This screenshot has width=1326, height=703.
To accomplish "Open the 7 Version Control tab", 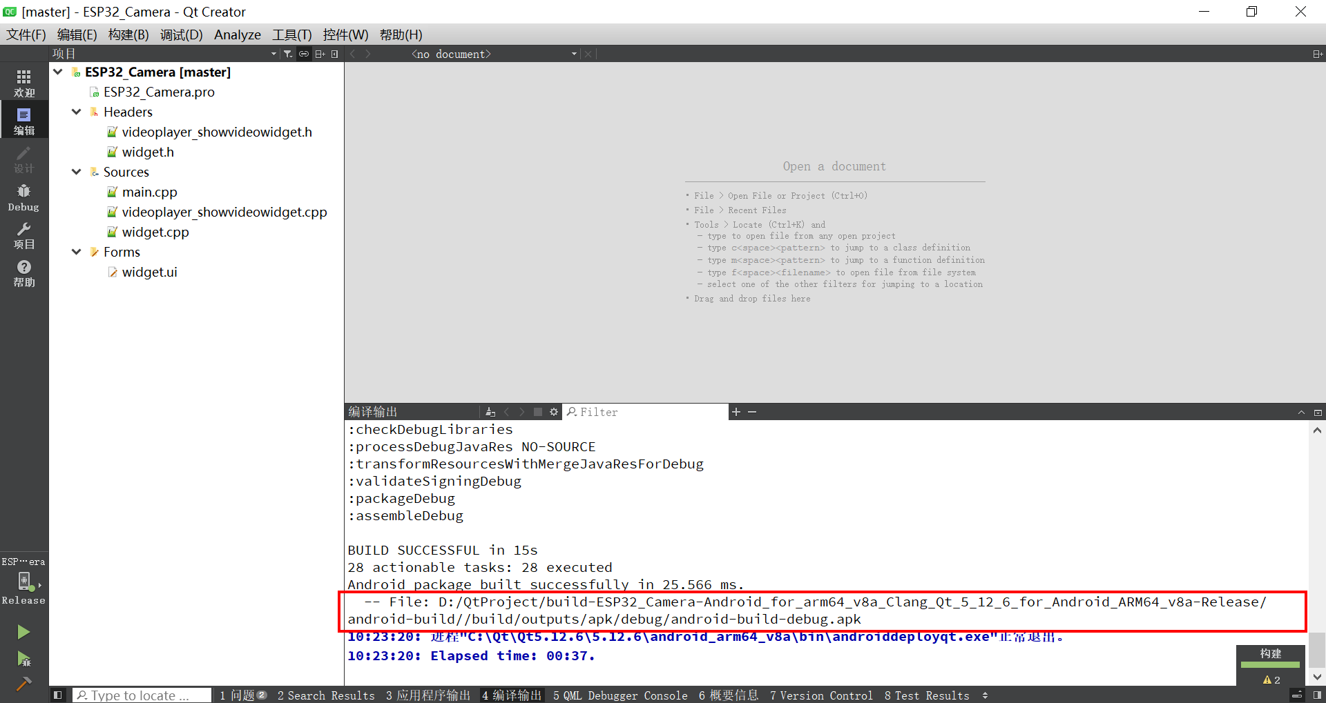I will tap(821, 695).
